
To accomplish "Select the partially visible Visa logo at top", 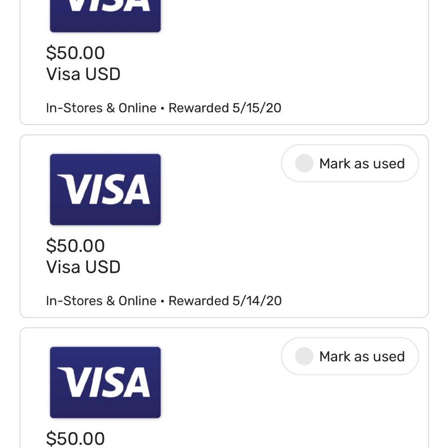I will 105,16.
